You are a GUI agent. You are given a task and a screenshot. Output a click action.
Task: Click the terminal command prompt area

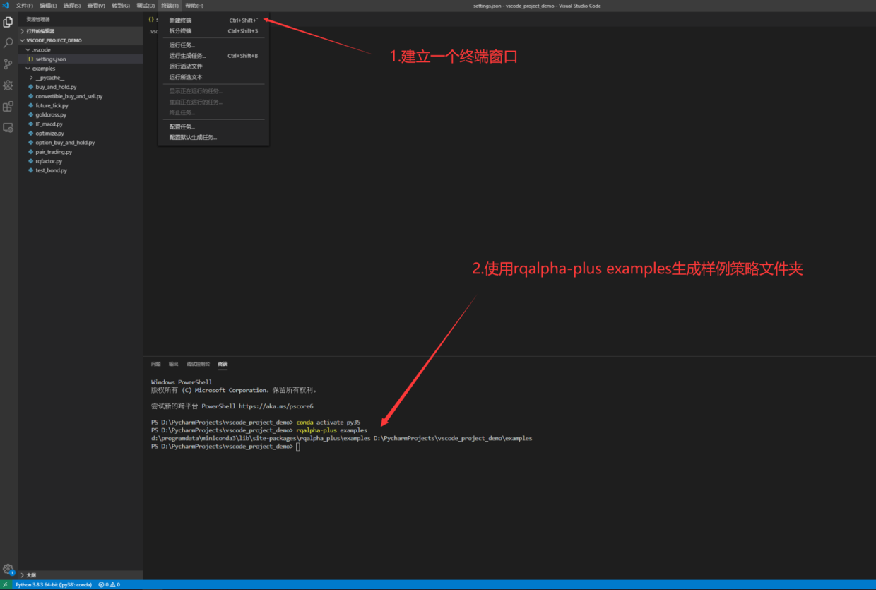click(x=297, y=446)
